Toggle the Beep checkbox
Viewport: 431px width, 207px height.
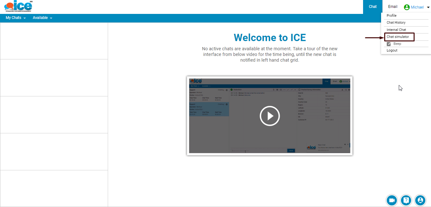[389, 44]
